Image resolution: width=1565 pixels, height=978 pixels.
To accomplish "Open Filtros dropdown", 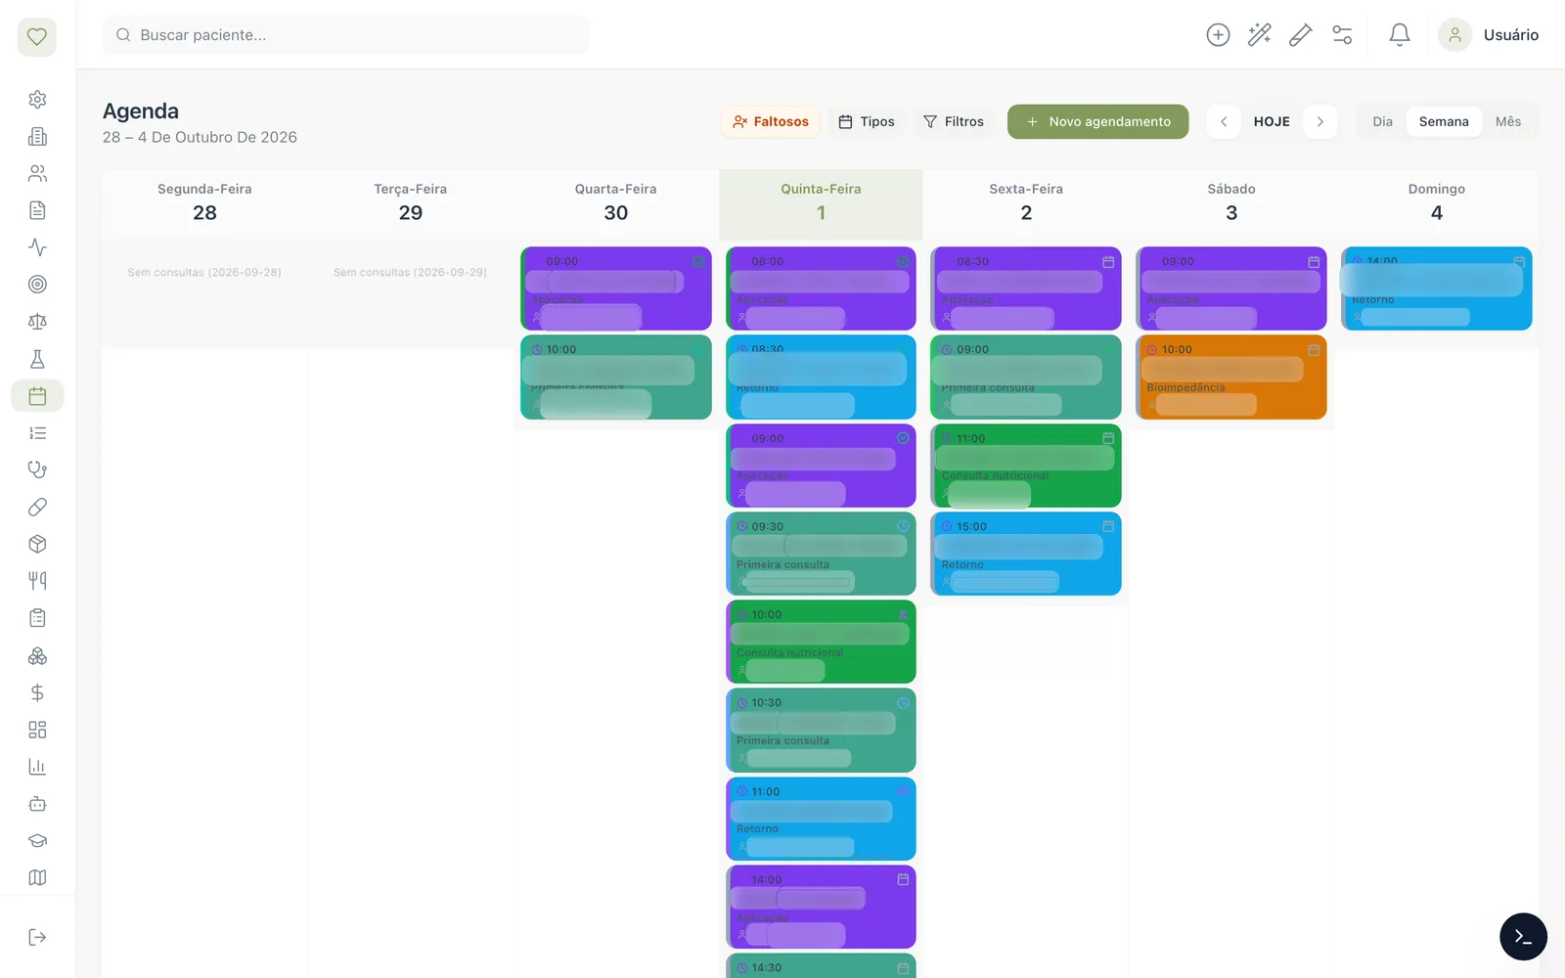I will tap(954, 121).
